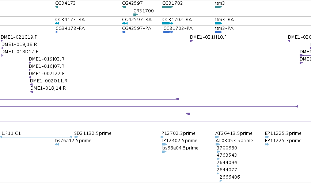This screenshot has width=311, height=183.
Task: Open the DME1-018D17.F feature
Action: [x=3, y=55]
